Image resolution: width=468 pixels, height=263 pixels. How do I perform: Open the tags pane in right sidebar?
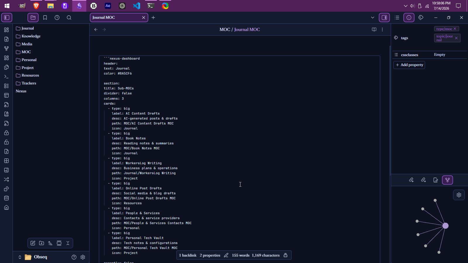click(421, 18)
